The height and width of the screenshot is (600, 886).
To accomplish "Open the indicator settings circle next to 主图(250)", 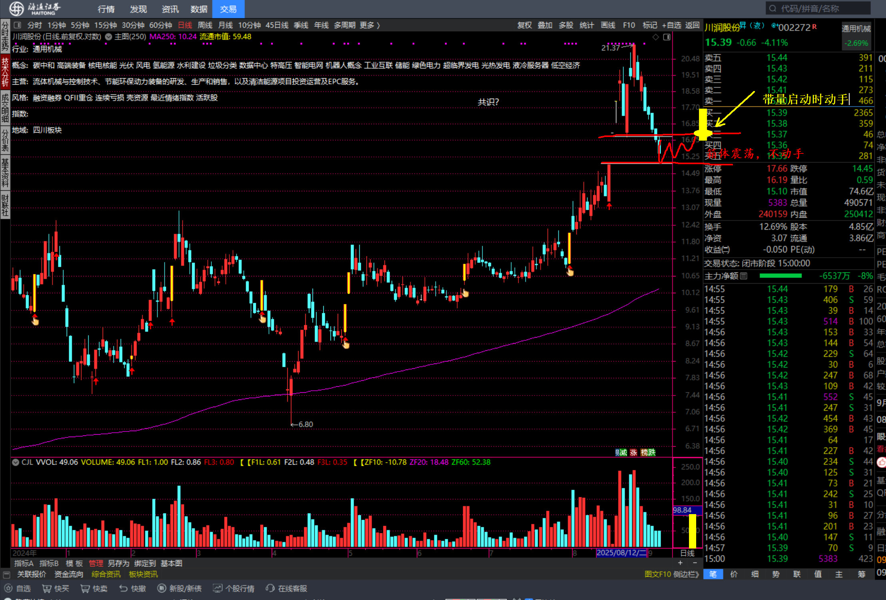I will [x=108, y=37].
